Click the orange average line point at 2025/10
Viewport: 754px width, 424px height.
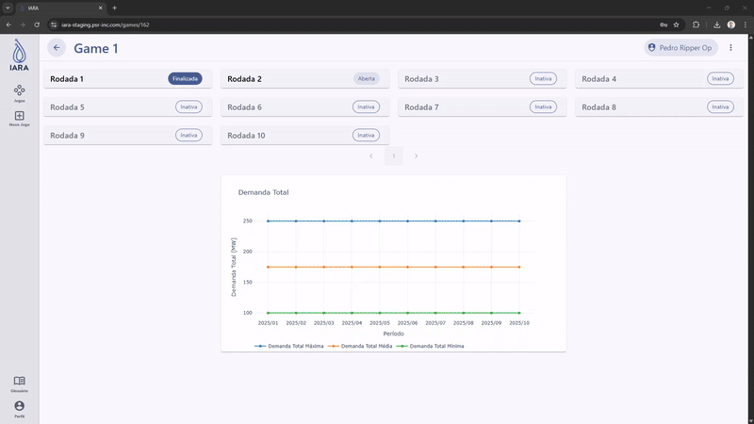pyautogui.click(x=519, y=267)
